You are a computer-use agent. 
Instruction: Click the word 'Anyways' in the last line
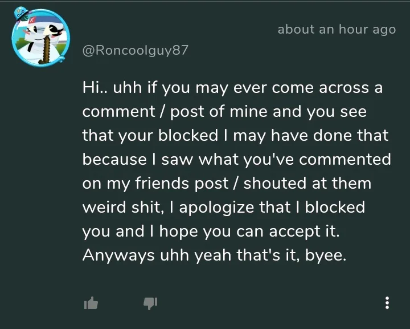click(x=118, y=255)
